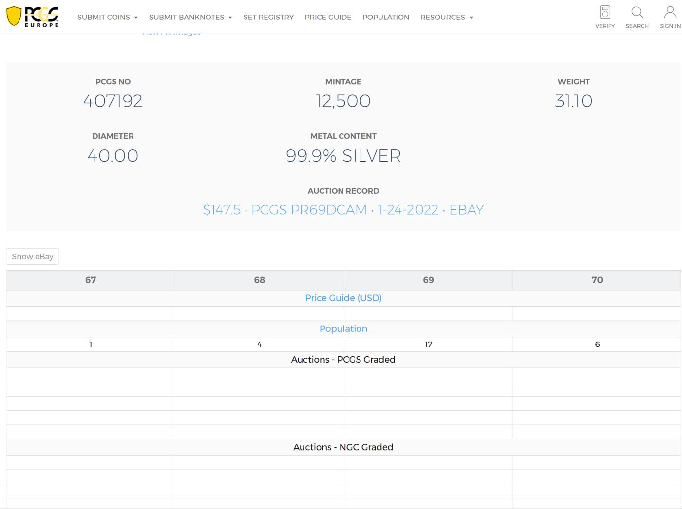Image resolution: width=682 pixels, height=509 pixels.
Task: Click the grade 70 column header
Action: tap(597, 280)
